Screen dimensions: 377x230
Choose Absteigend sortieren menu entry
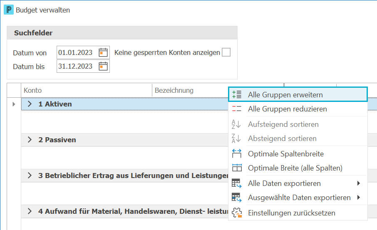(298, 138)
